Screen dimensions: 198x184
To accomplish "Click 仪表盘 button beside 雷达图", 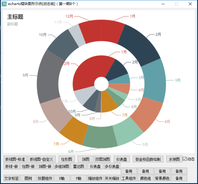I will click(x=95, y=166).
